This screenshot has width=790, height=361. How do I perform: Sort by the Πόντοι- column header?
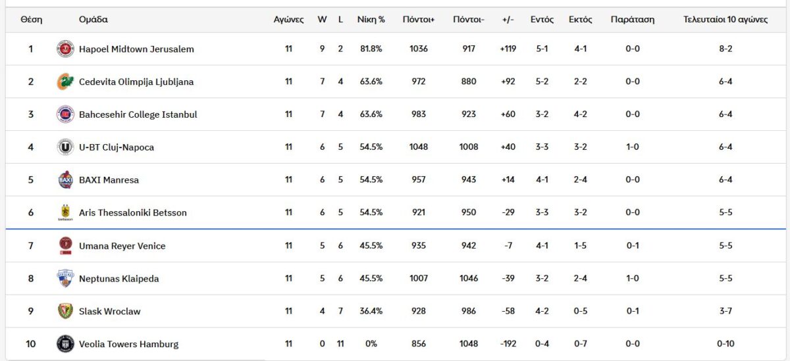tap(468, 20)
